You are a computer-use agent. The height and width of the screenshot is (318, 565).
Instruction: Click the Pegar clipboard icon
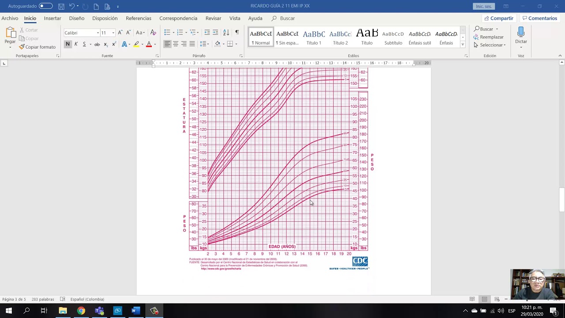[10, 33]
